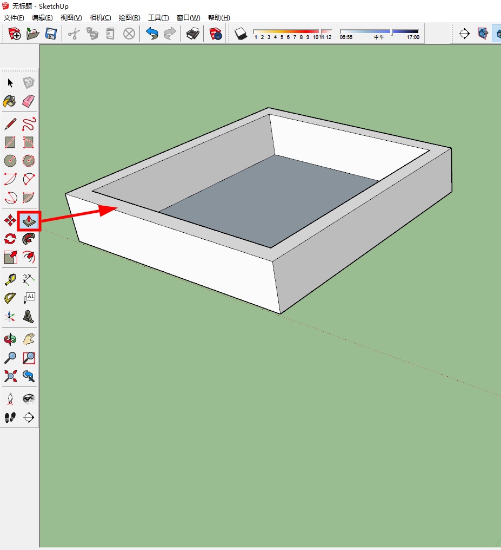Viewport: 501px width, 550px height.
Task: Select the Eraser tool
Action: point(28,101)
